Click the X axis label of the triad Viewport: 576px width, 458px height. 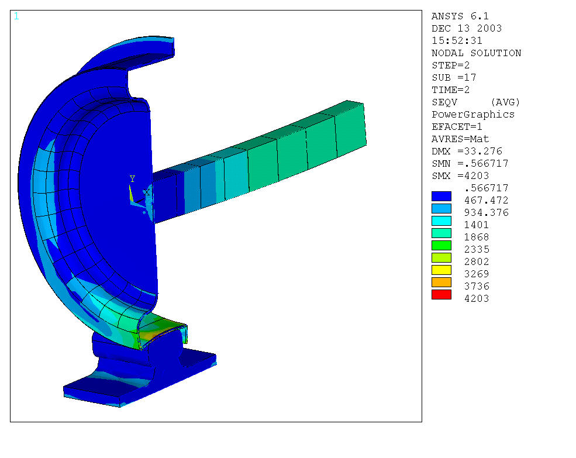pyautogui.click(x=147, y=192)
